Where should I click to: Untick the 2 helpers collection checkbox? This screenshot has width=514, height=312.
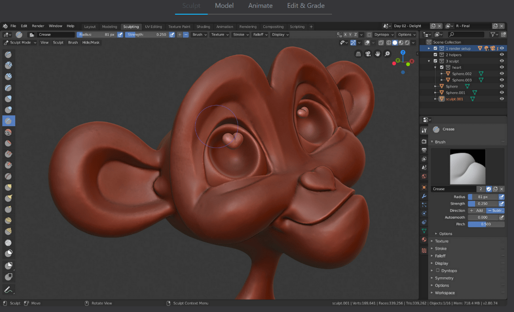pyautogui.click(x=435, y=55)
